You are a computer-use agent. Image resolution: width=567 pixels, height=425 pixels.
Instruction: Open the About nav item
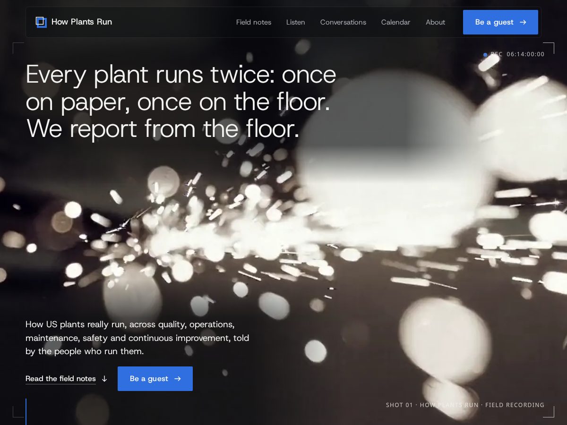435,22
